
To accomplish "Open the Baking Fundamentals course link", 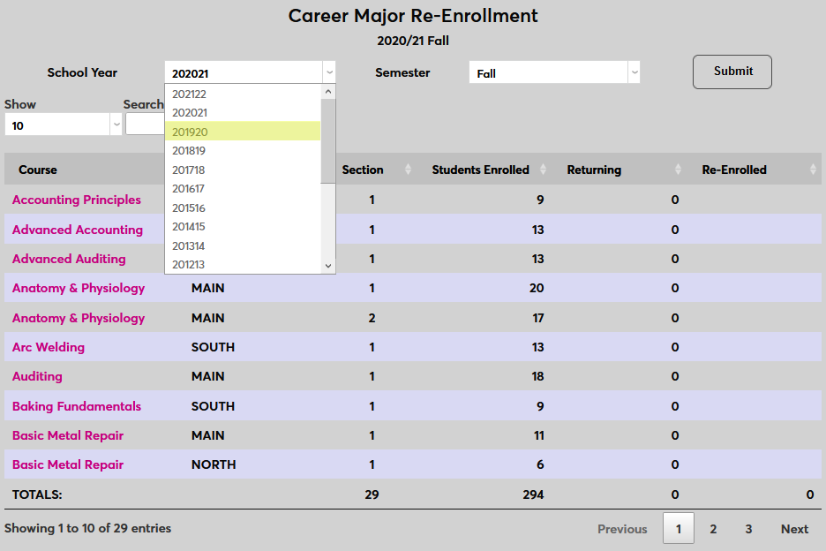I will point(77,406).
